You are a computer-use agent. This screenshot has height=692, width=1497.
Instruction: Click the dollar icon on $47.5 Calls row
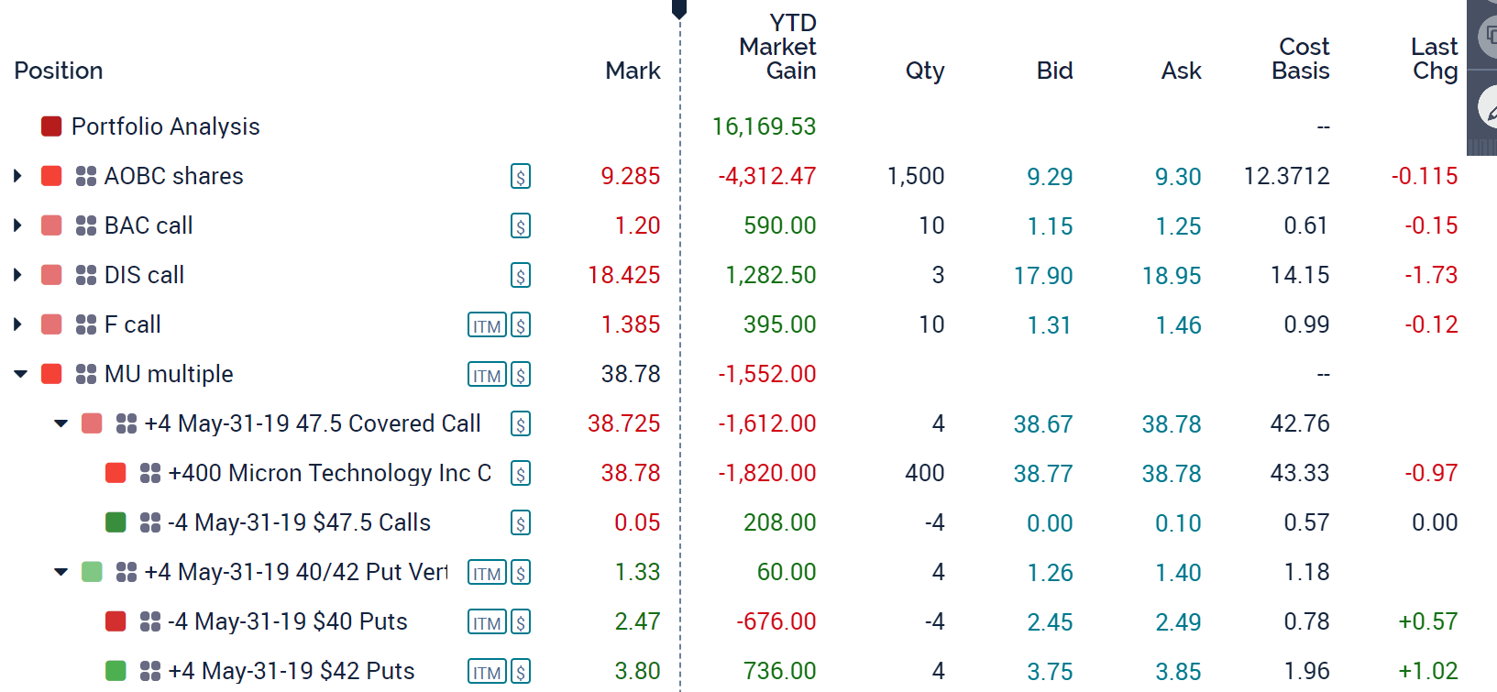(x=521, y=523)
